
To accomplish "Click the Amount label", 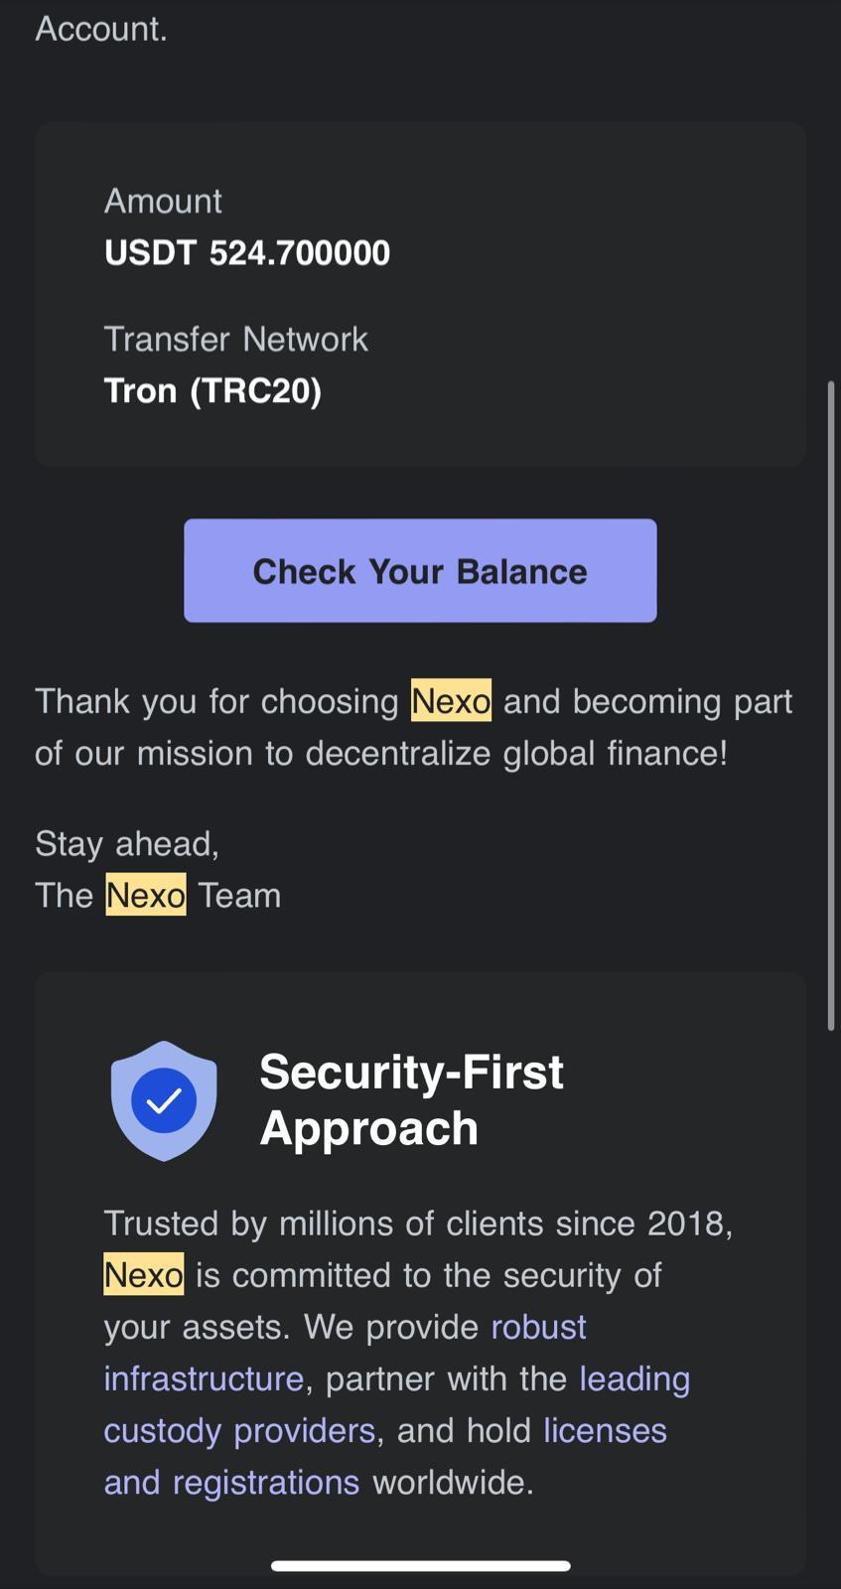I will (163, 201).
